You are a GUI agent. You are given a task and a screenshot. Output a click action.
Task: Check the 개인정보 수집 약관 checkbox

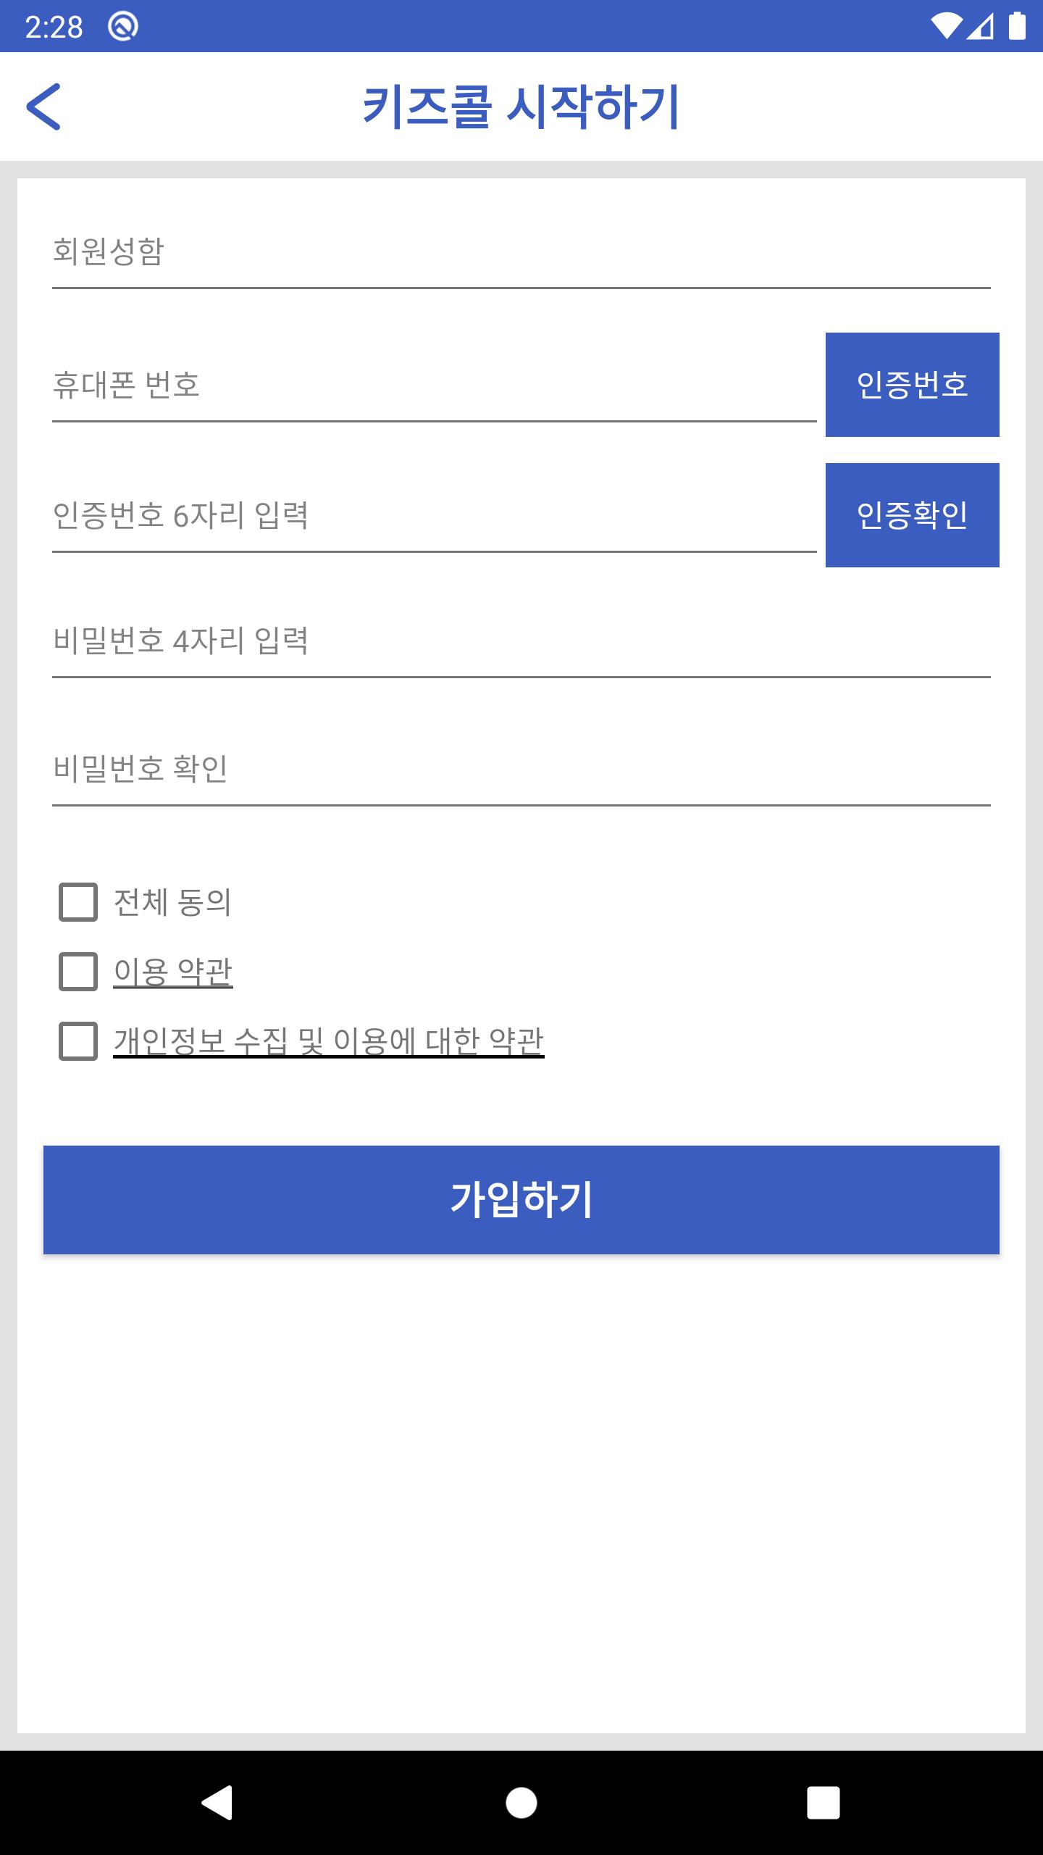[x=78, y=1041]
